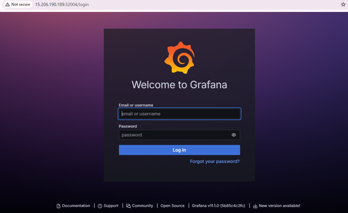The image size is (348, 213).
Task: Open the Forgot your password link
Action: 214,161
